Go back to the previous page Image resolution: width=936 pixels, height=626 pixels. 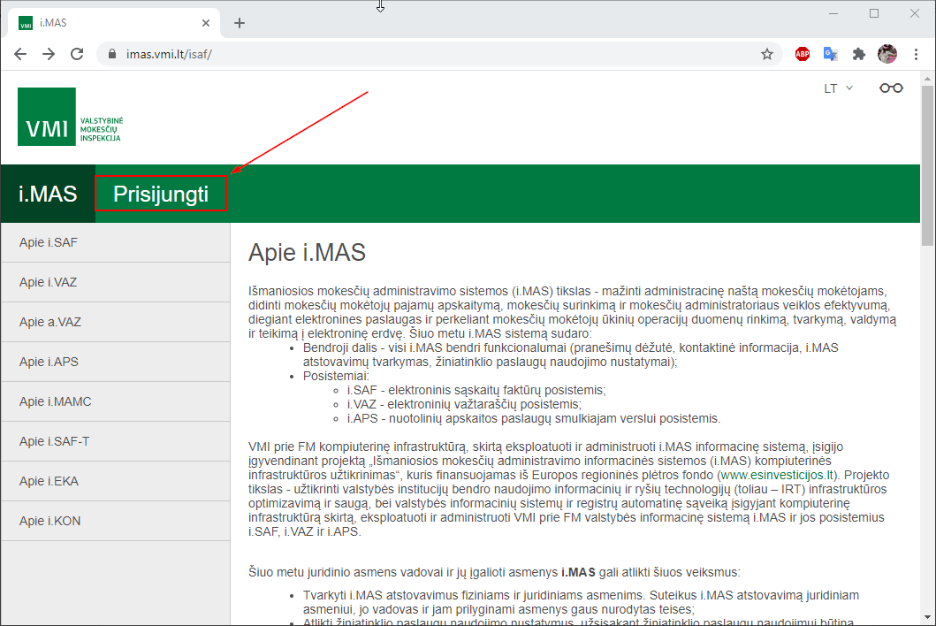click(20, 54)
